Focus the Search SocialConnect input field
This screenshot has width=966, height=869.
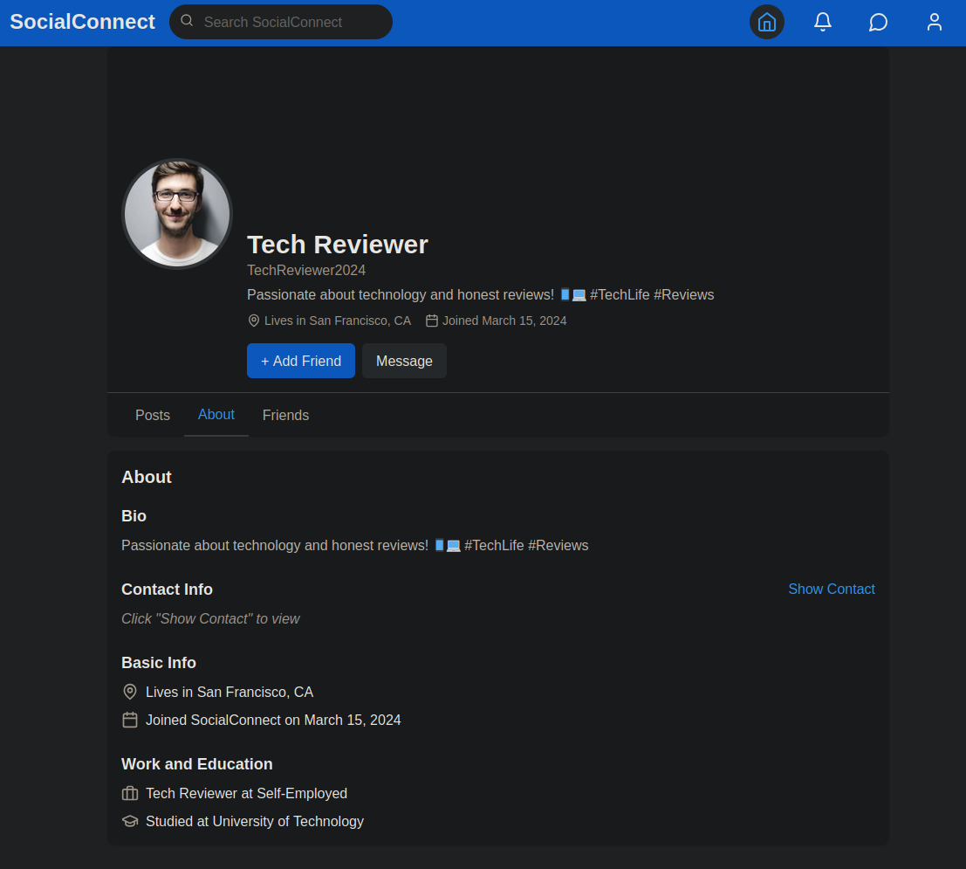(292, 22)
